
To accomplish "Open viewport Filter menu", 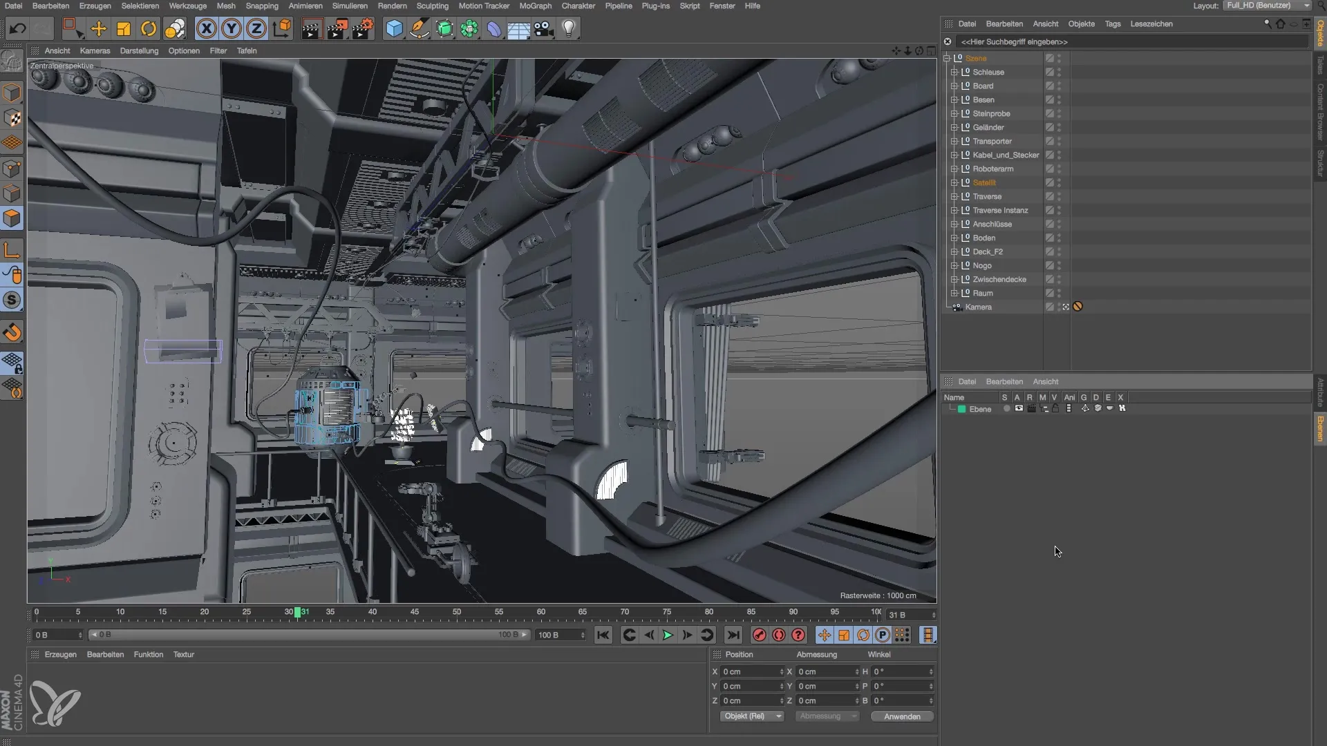I will pyautogui.click(x=218, y=50).
